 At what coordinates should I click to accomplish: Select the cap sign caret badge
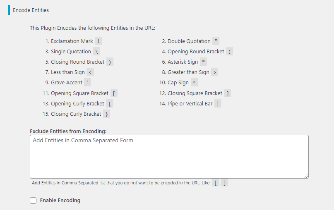(x=194, y=82)
